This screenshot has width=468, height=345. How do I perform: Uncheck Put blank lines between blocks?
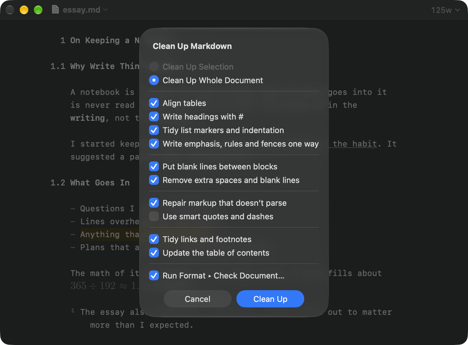[x=154, y=167]
